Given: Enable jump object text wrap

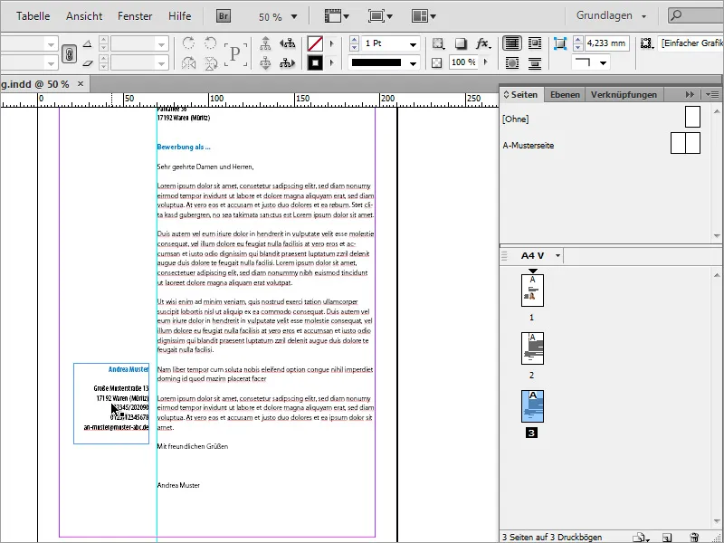Looking at the screenshot, I should 534,62.
